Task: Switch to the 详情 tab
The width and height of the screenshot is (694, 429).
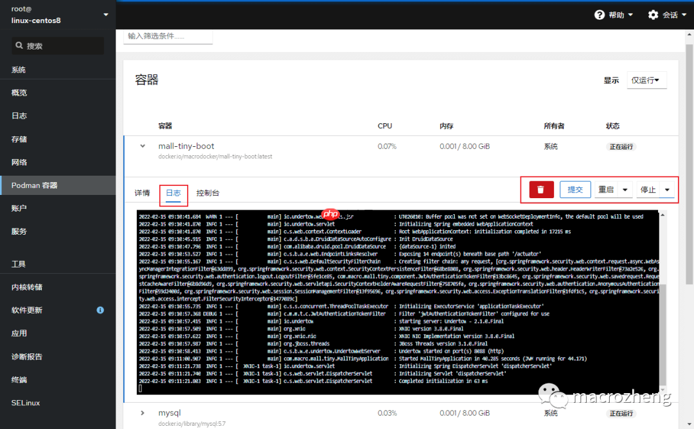Action: pos(141,192)
